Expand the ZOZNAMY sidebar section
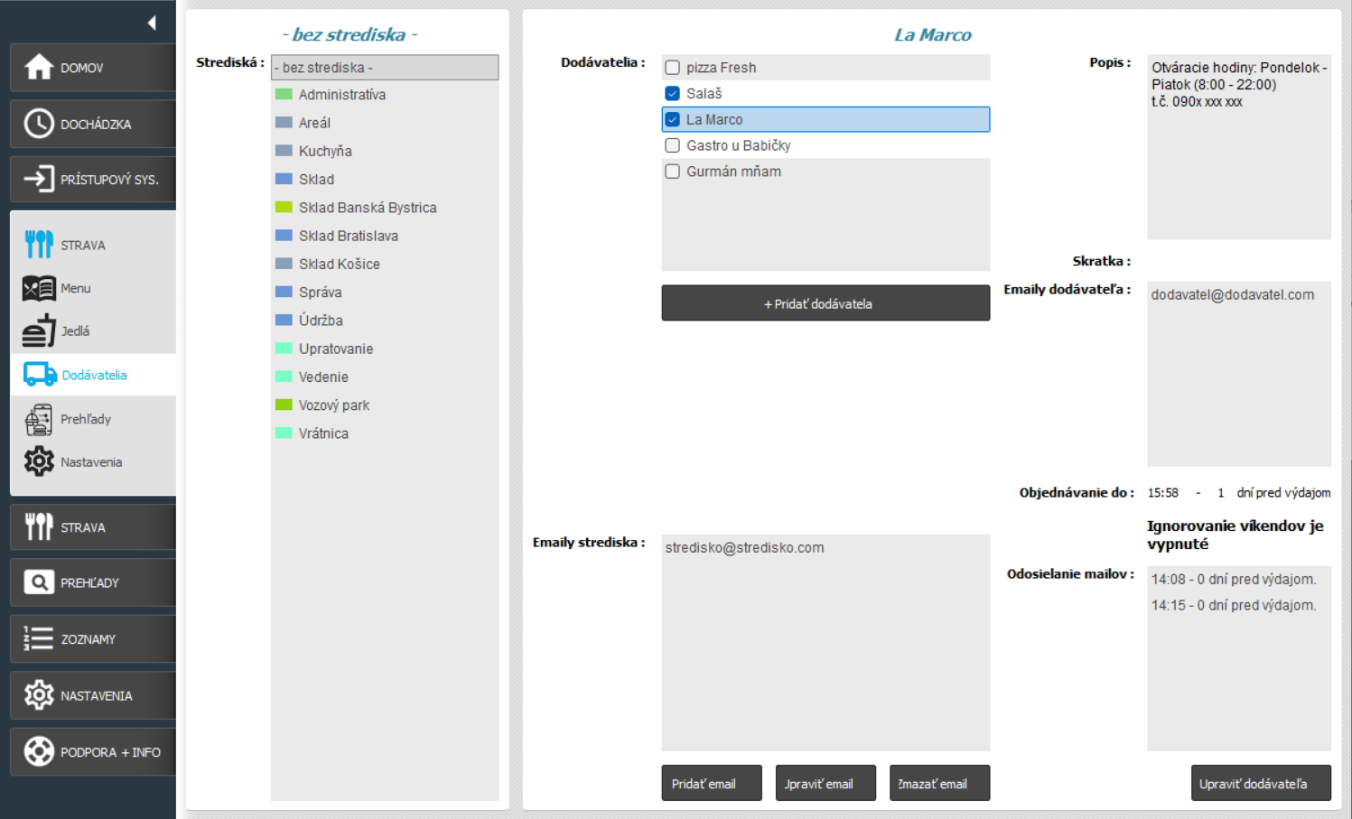The width and height of the screenshot is (1352, 819). point(93,639)
